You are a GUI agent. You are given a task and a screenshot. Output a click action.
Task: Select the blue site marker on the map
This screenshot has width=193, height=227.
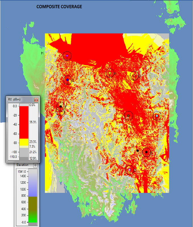click(67, 80)
